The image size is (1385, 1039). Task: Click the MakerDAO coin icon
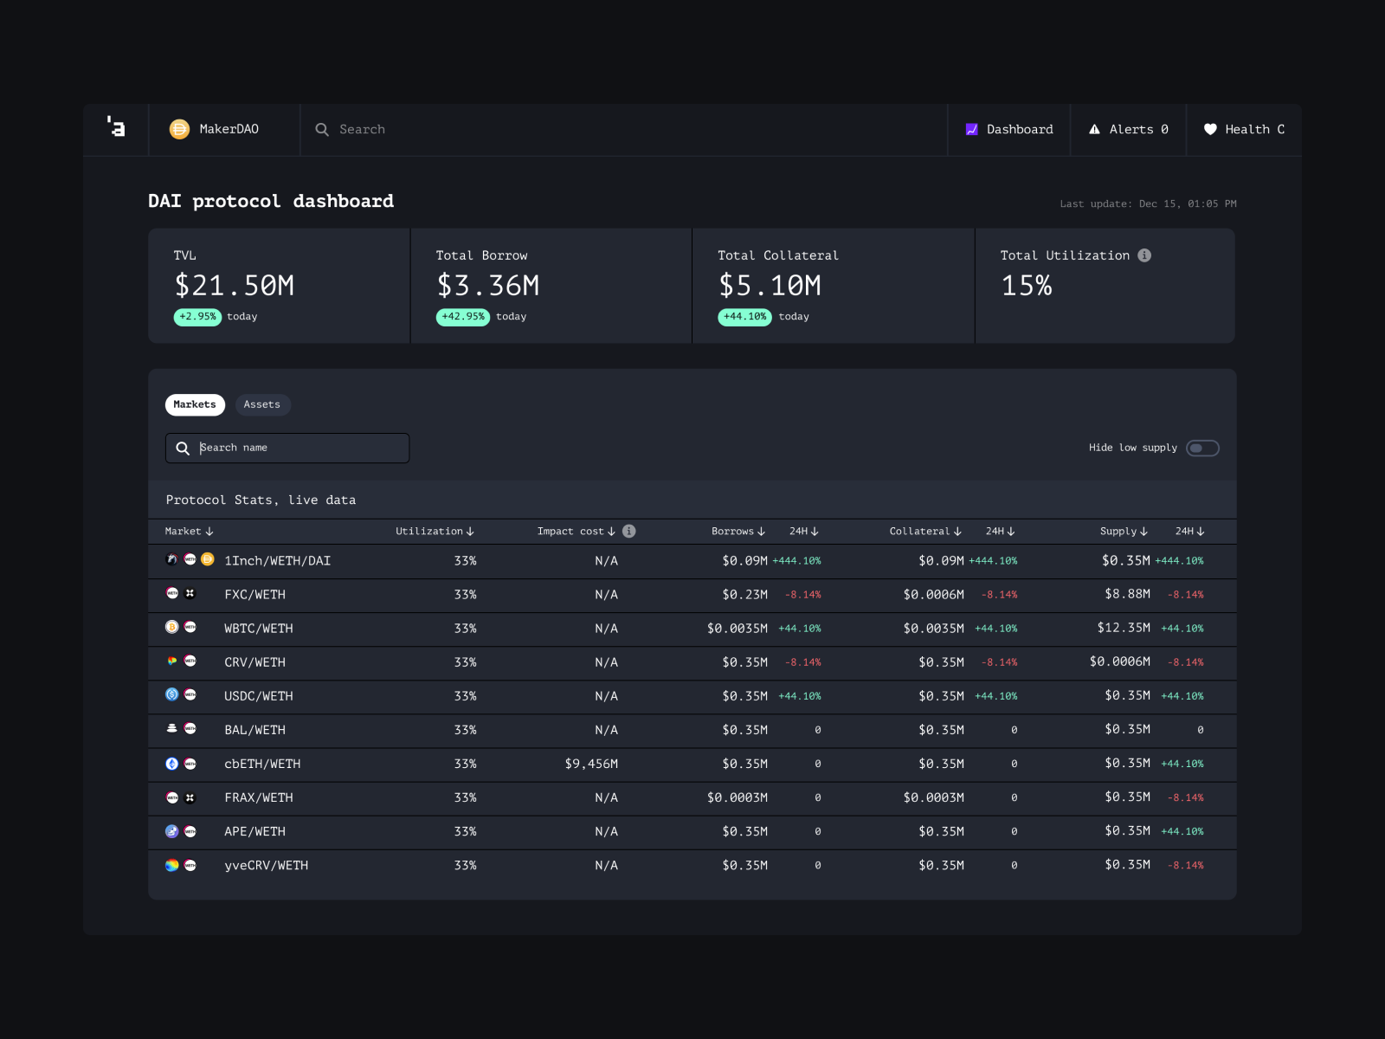(179, 129)
